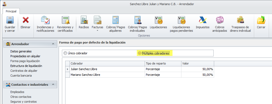Viewport: 272px width, 104px height.
Task: Click the 50,00% value for Julian
Action: (198, 69)
